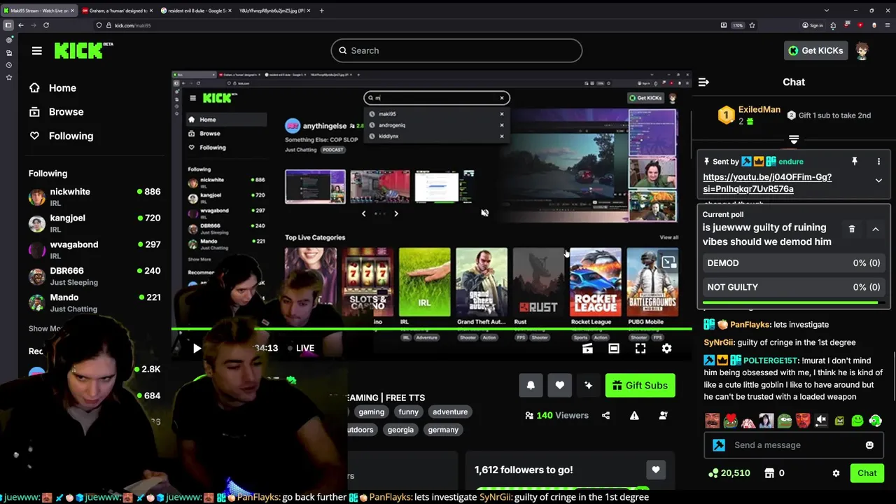Click heart icon on followers goal

click(655, 470)
